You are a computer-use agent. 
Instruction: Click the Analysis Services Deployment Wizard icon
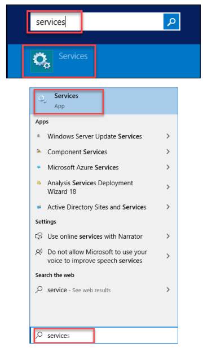39,183
